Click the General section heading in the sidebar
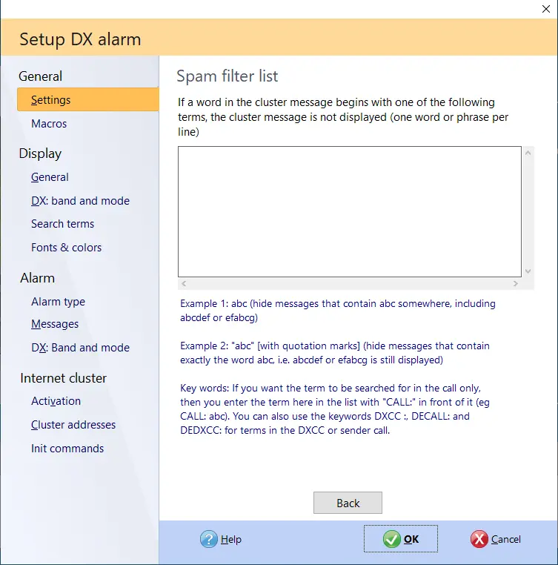 (x=40, y=76)
